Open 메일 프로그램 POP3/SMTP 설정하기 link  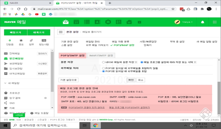[130, 107]
